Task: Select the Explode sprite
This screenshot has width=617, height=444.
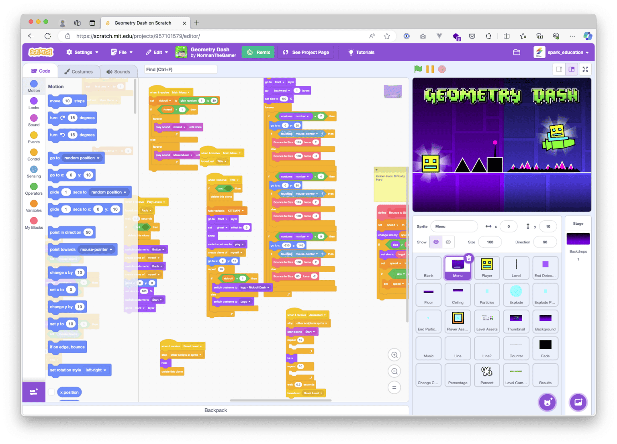Action: pos(516,295)
